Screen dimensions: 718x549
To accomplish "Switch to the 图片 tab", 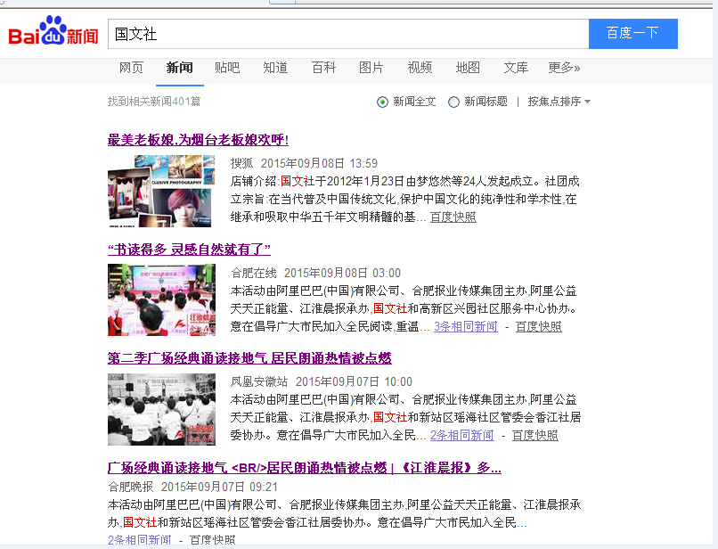I will [371, 68].
